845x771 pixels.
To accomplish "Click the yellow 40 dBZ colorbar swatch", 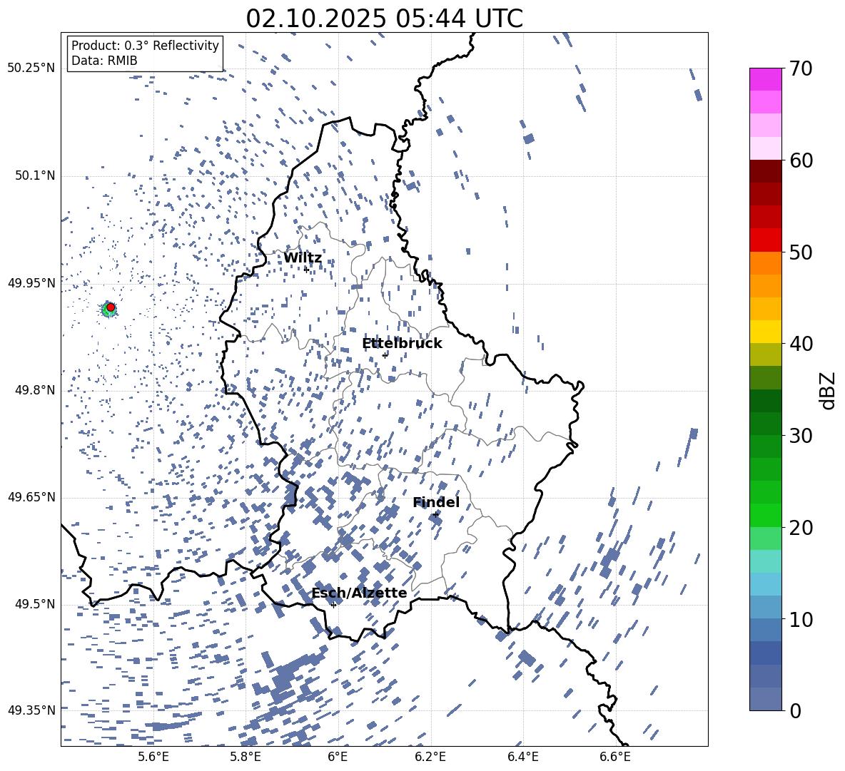I will (x=765, y=332).
